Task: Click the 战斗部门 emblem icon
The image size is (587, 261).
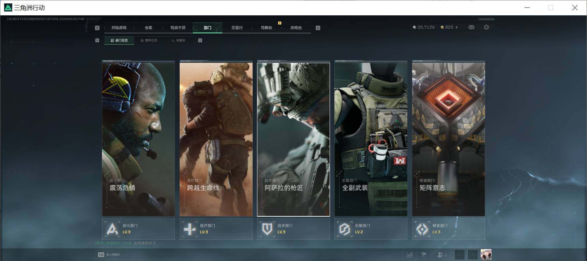Action: coord(112,229)
